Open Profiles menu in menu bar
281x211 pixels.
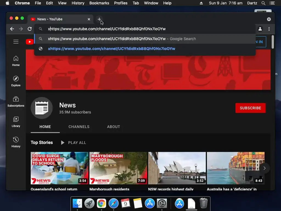(x=121, y=3)
